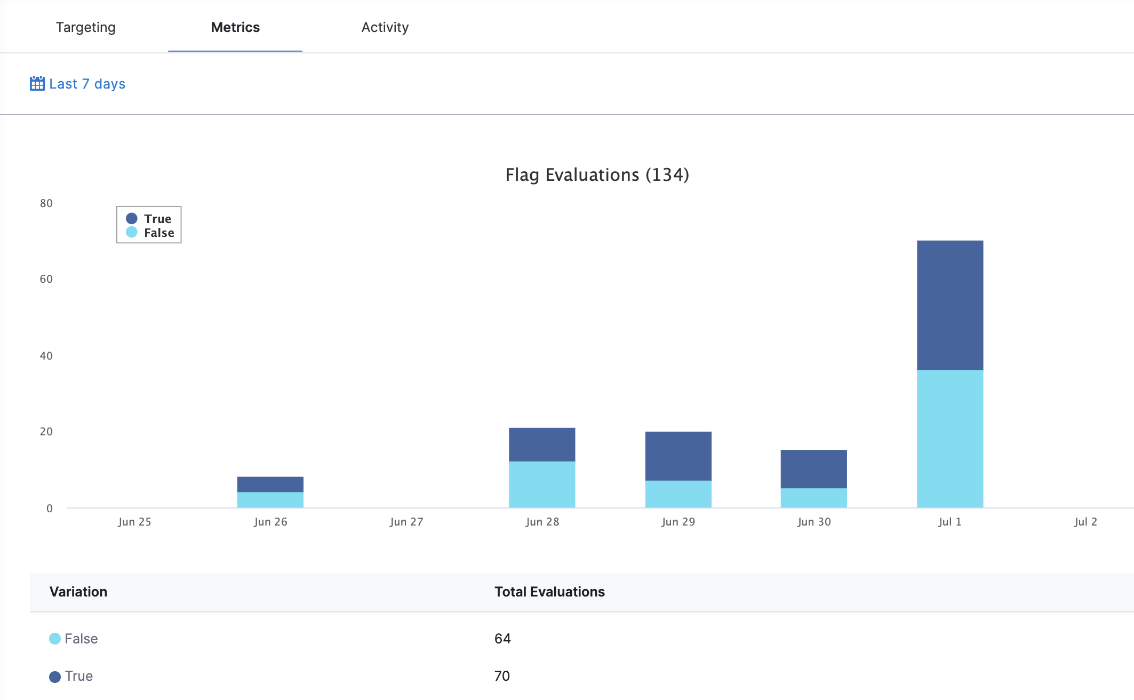Select the Metrics tab

click(235, 27)
